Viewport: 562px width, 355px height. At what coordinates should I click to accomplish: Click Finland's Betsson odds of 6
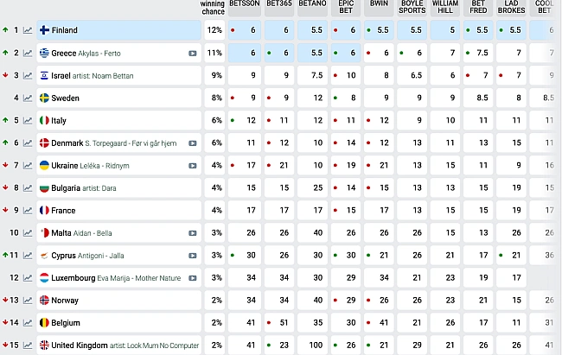point(252,30)
